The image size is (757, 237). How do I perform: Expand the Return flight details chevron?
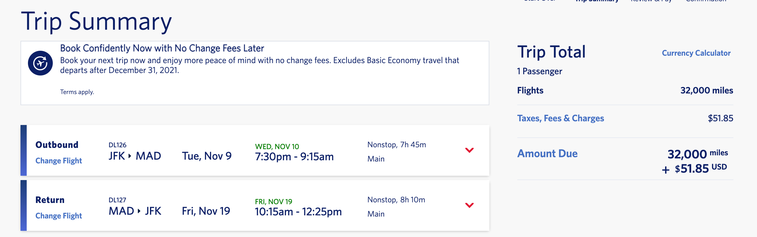469,205
